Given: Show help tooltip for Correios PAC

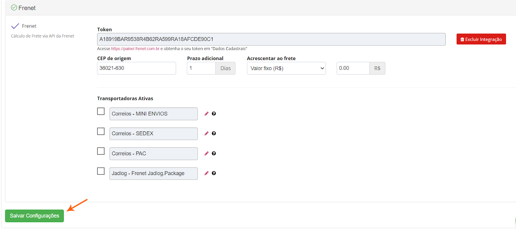Looking at the screenshot, I should tap(214, 153).
